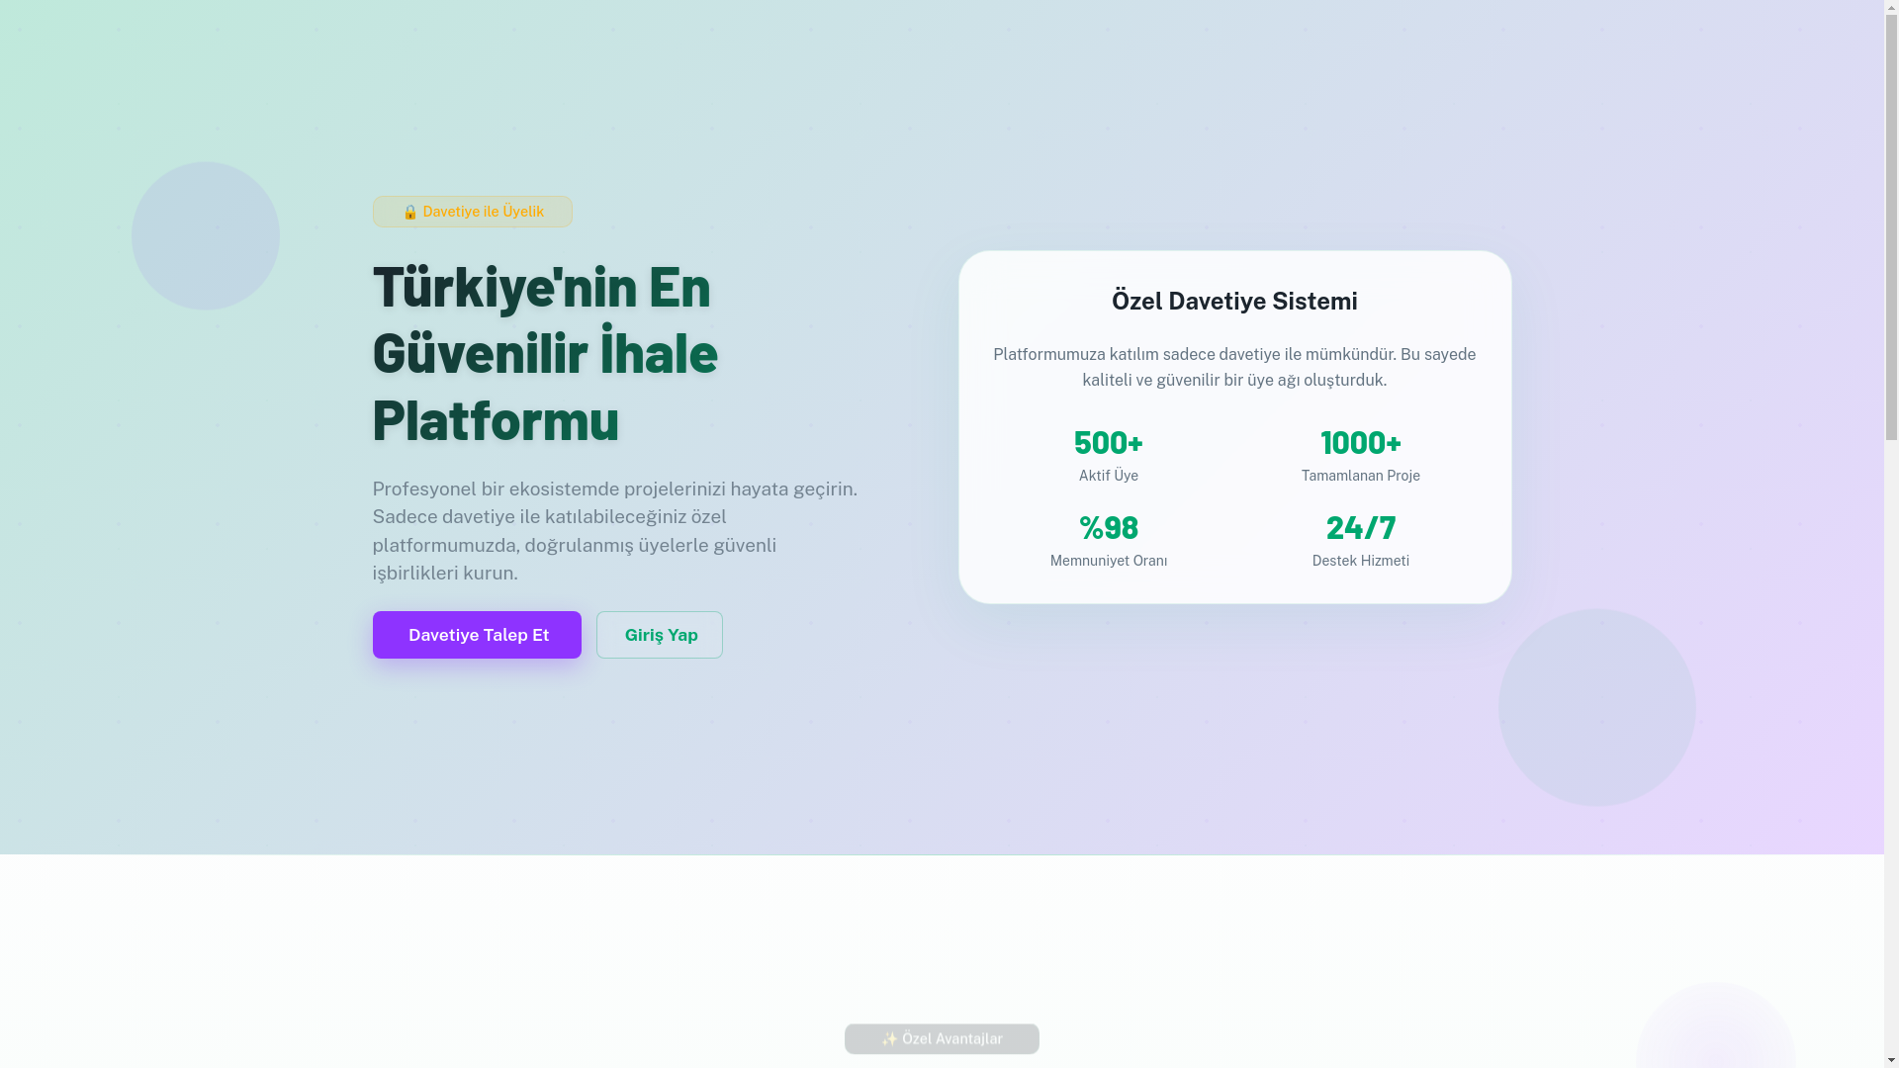Click the Özel Davetiye Sistemi heading
Screen dimensions: 1899x1068
(x=1234, y=301)
